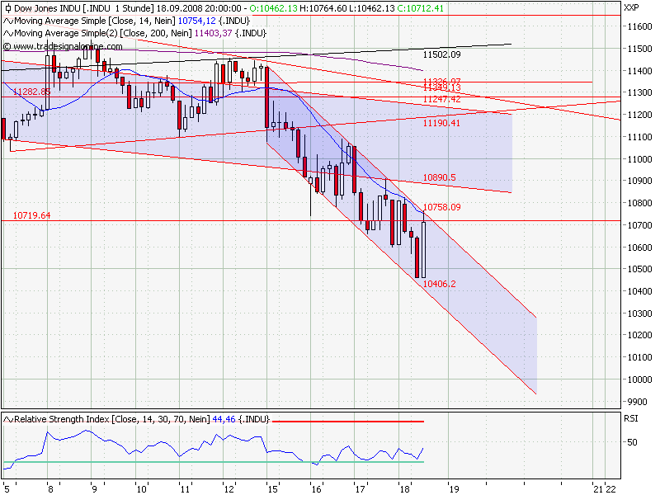The height and width of the screenshot is (495, 660).
Task: Click the 10758.09 price label
Action: coord(441,207)
